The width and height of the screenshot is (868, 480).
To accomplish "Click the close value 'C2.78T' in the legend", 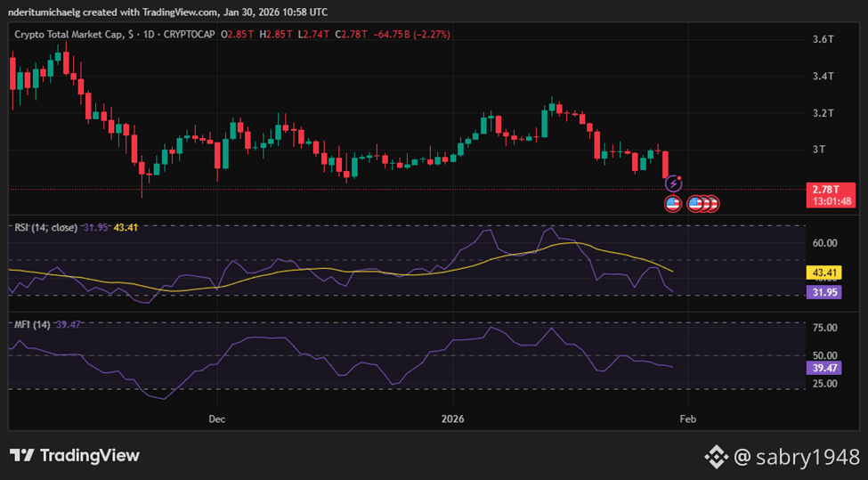I will click(351, 35).
